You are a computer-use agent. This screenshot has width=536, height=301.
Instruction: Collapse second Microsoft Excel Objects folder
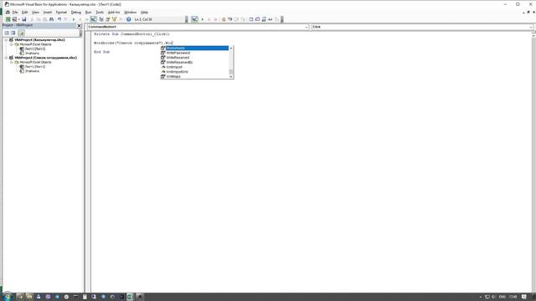pos(11,62)
